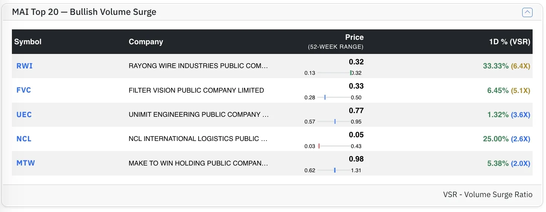This screenshot has height=212, width=546.
Task: Select NCL International Logistics company name
Action: (x=198, y=139)
